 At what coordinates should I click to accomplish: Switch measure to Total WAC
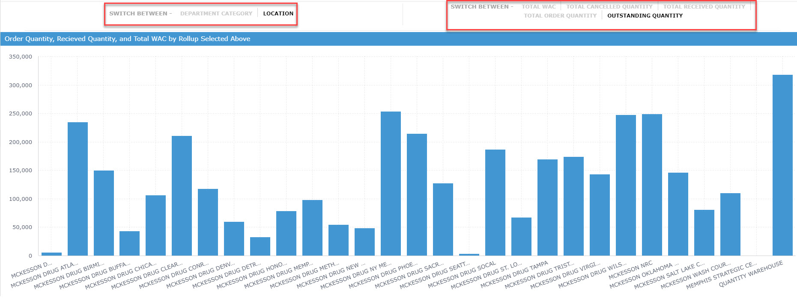point(539,7)
